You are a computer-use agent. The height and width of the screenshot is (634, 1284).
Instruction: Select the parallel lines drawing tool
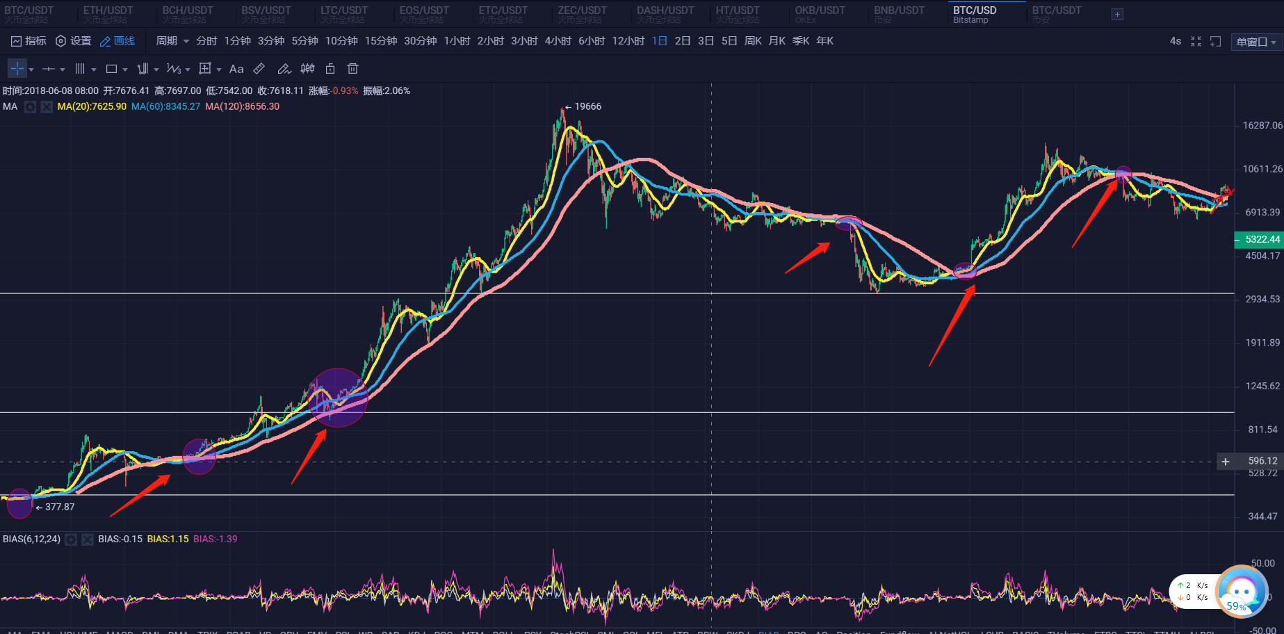80,69
